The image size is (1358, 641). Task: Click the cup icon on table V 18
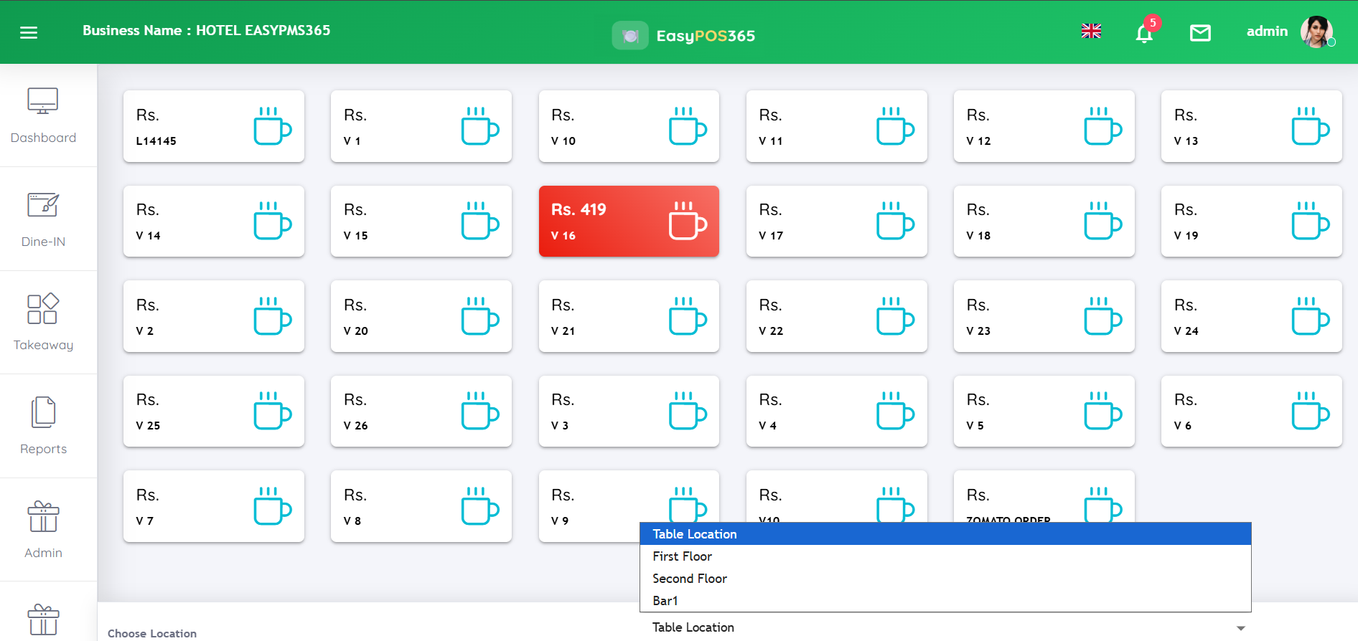1102,221
